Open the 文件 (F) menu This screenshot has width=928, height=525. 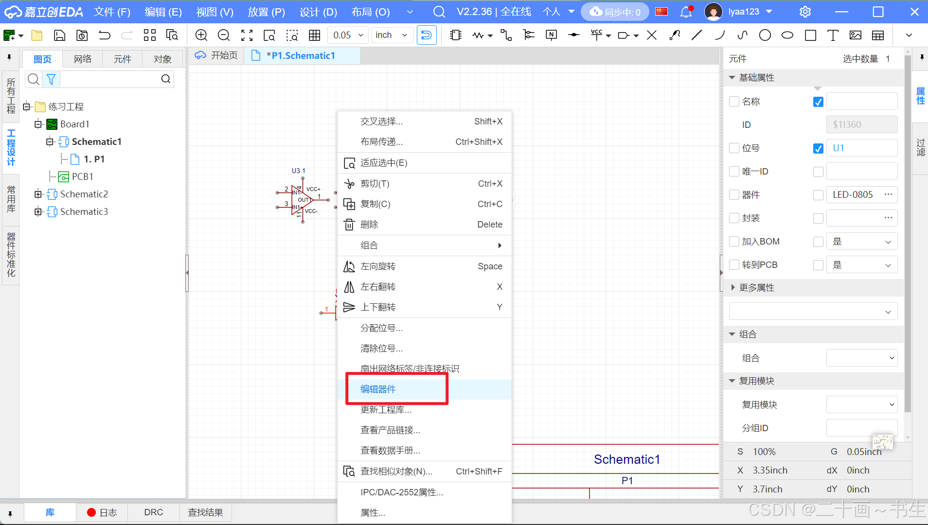(x=112, y=12)
